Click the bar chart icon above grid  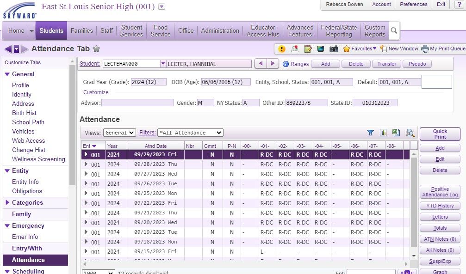383,133
